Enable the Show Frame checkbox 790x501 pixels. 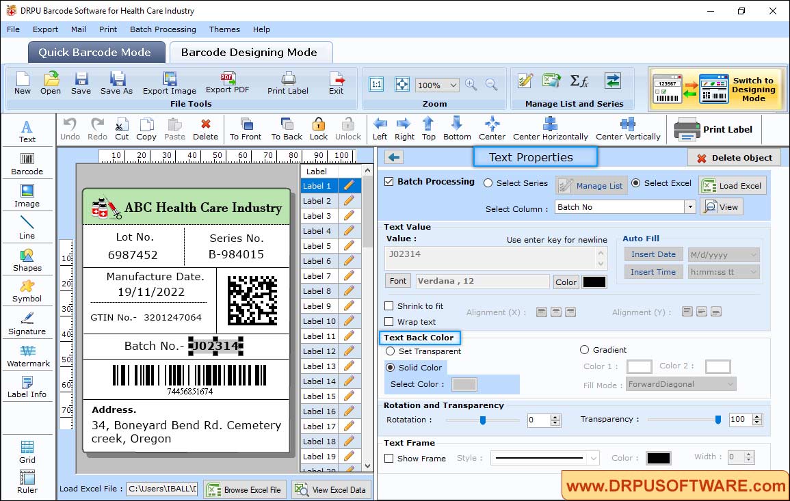389,458
